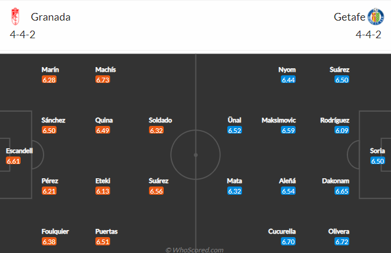Select Soria's 6.50 rating badge

[377, 161]
